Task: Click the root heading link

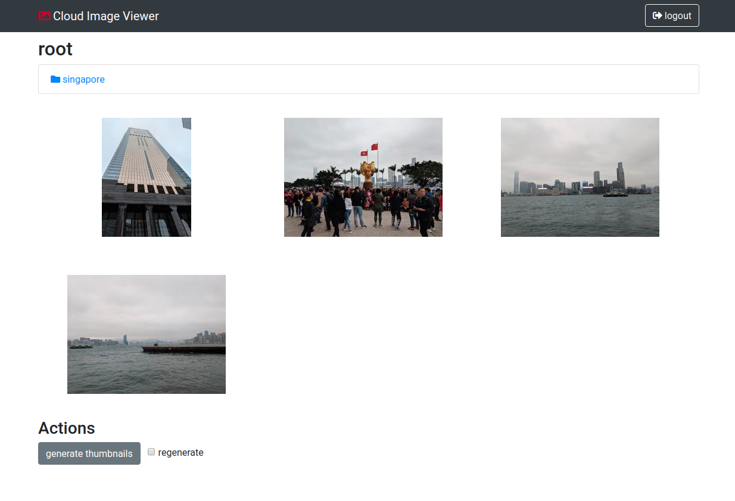Action: point(55,49)
